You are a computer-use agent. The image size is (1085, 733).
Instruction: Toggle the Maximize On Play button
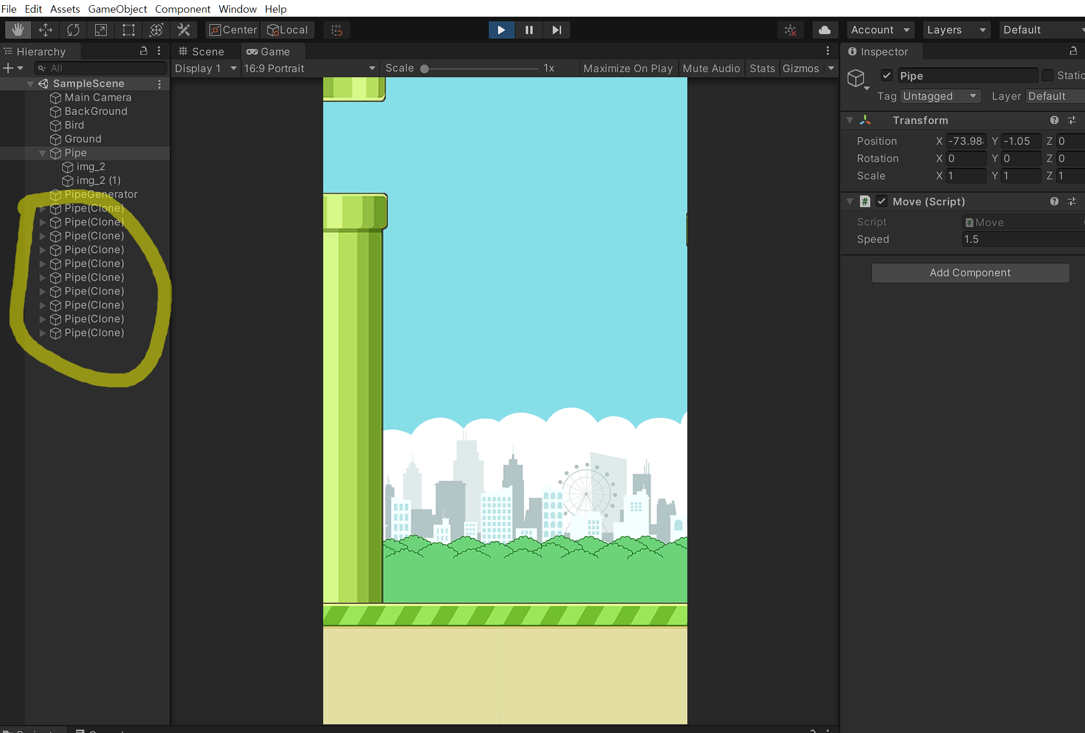click(627, 69)
